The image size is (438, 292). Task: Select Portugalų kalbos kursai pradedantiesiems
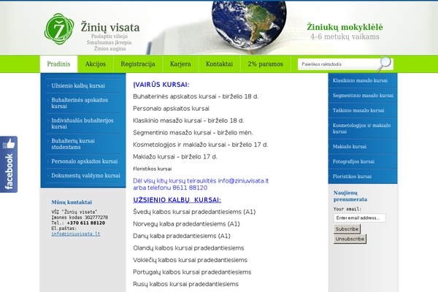point(192,272)
